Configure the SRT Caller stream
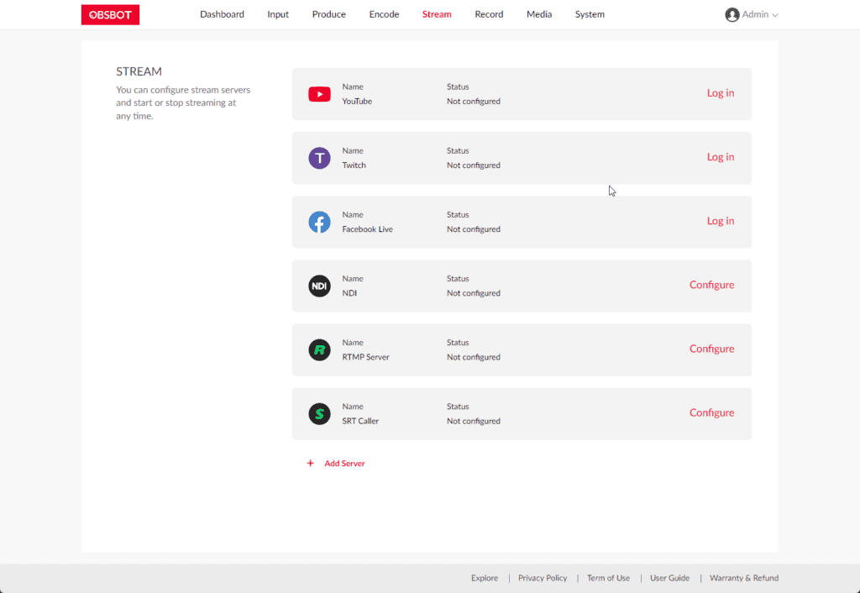 pos(711,412)
